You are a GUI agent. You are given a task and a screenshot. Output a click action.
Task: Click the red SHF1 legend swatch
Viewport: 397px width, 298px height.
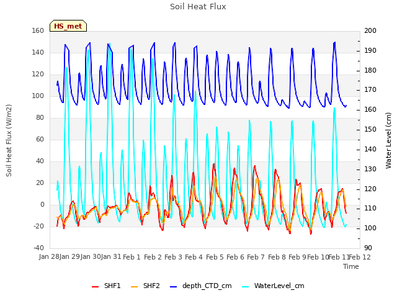(x=95, y=287)
